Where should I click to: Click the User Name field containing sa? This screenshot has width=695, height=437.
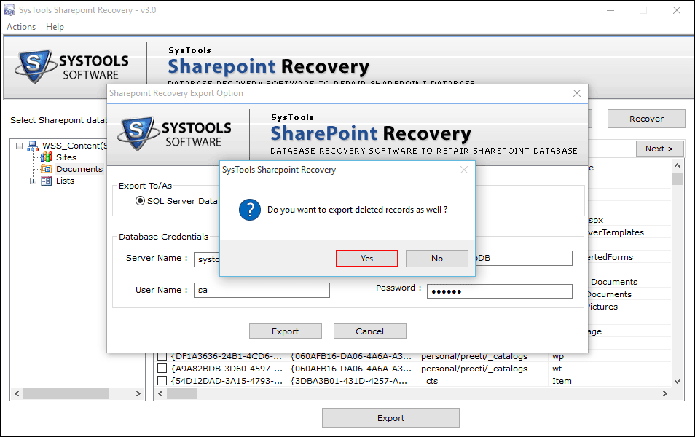tap(262, 291)
